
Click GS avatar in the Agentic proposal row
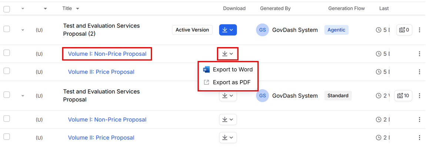coord(262,30)
